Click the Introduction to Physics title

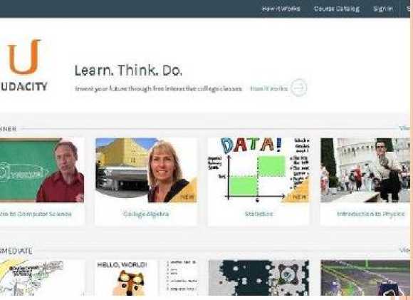coord(370,214)
